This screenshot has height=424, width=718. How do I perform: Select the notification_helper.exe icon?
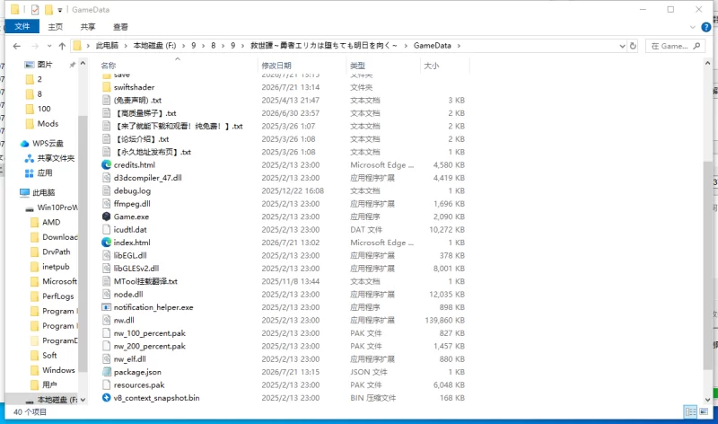[x=106, y=307]
